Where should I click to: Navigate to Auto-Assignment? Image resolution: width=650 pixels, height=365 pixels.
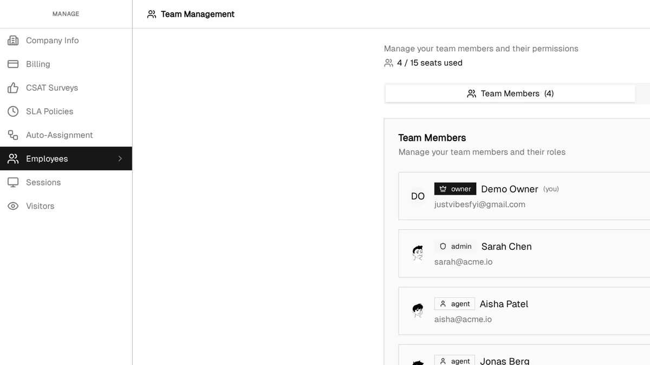[x=66, y=135]
